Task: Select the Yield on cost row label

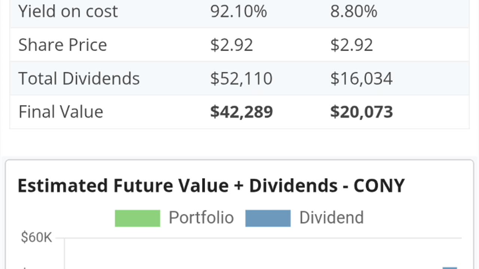Action: click(68, 11)
